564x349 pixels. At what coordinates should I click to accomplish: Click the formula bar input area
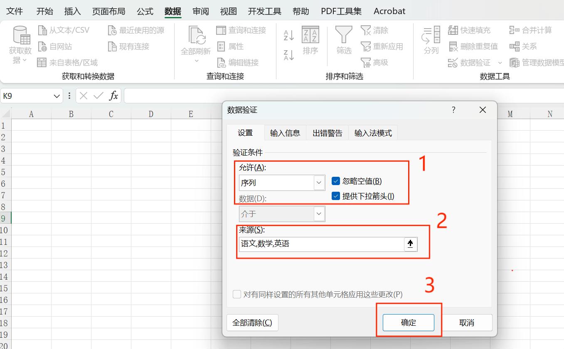[344, 96]
